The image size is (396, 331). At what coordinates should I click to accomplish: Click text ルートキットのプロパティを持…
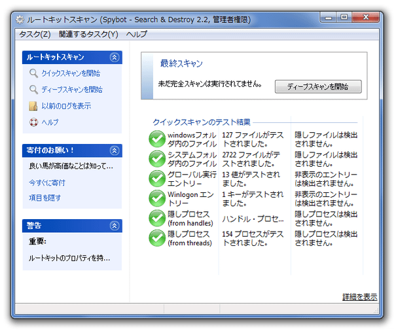69,258
